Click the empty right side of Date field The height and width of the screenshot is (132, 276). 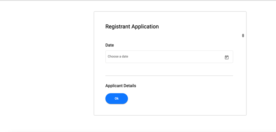coord(198,57)
